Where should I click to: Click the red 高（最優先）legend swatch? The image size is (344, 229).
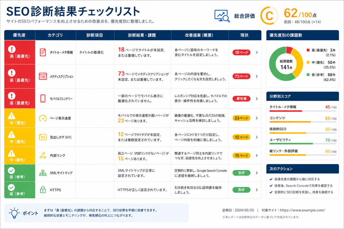[308, 50]
